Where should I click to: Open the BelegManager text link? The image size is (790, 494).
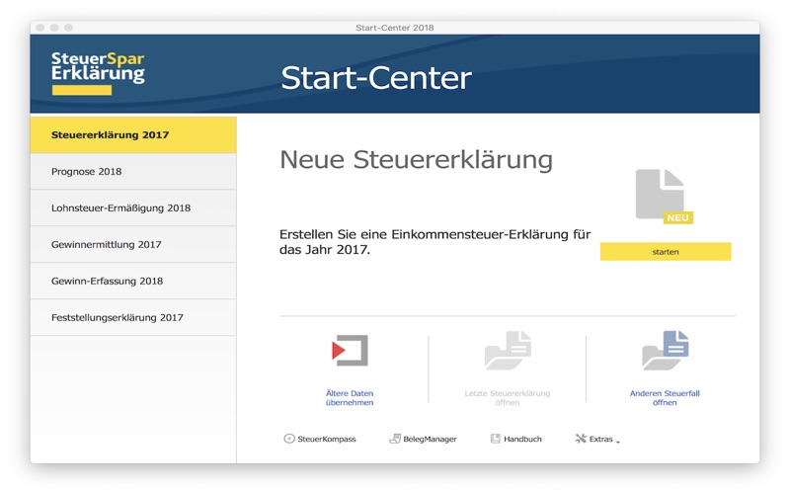430,439
